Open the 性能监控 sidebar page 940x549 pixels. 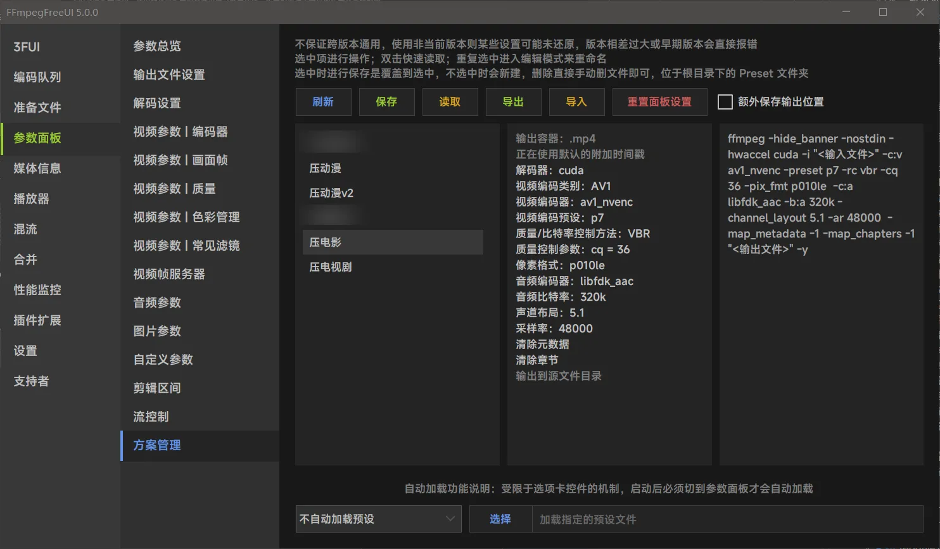coord(37,290)
